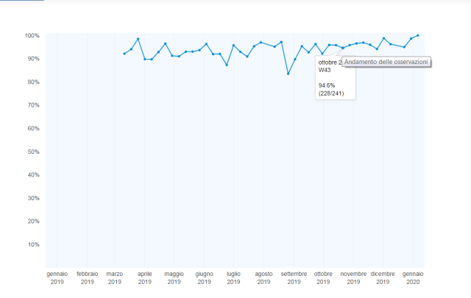This screenshot has width=471, height=298.
Task: Click the 100% y-axis label
Action: pyautogui.click(x=31, y=35)
